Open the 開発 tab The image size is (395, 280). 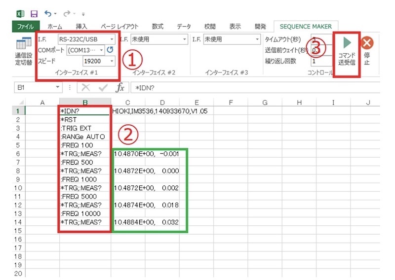[x=260, y=27]
